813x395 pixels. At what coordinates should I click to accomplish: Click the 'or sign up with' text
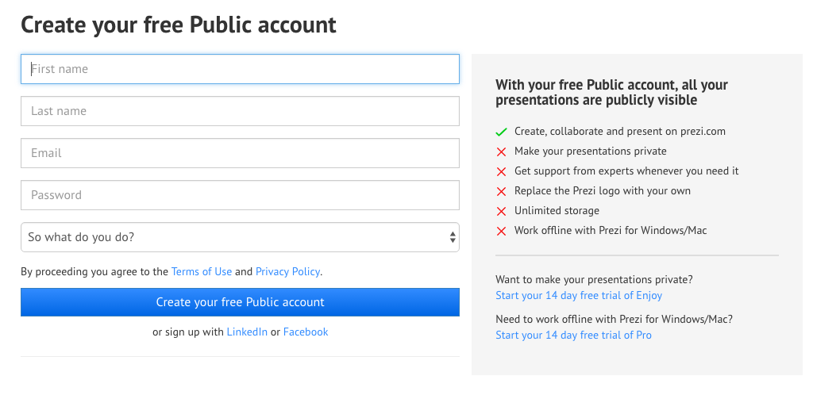click(188, 332)
